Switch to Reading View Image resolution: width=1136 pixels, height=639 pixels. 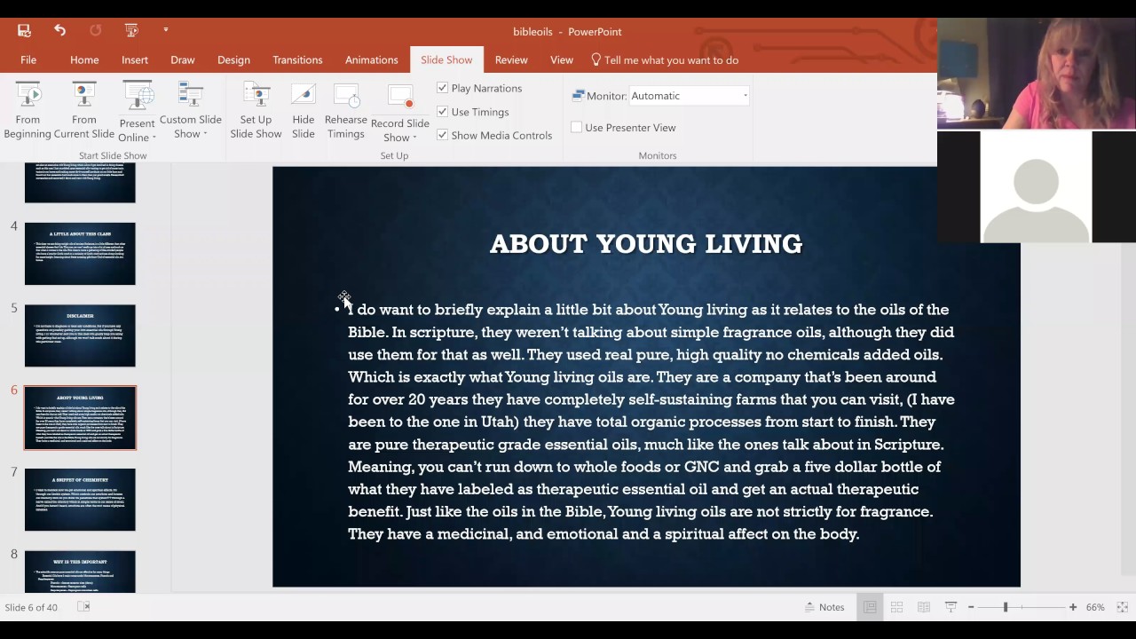924,607
